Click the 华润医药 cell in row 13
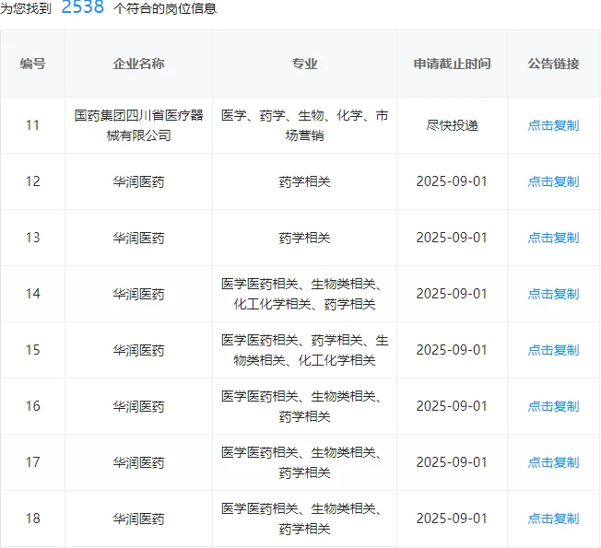The width and height of the screenshot is (601, 548). tap(139, 238)
